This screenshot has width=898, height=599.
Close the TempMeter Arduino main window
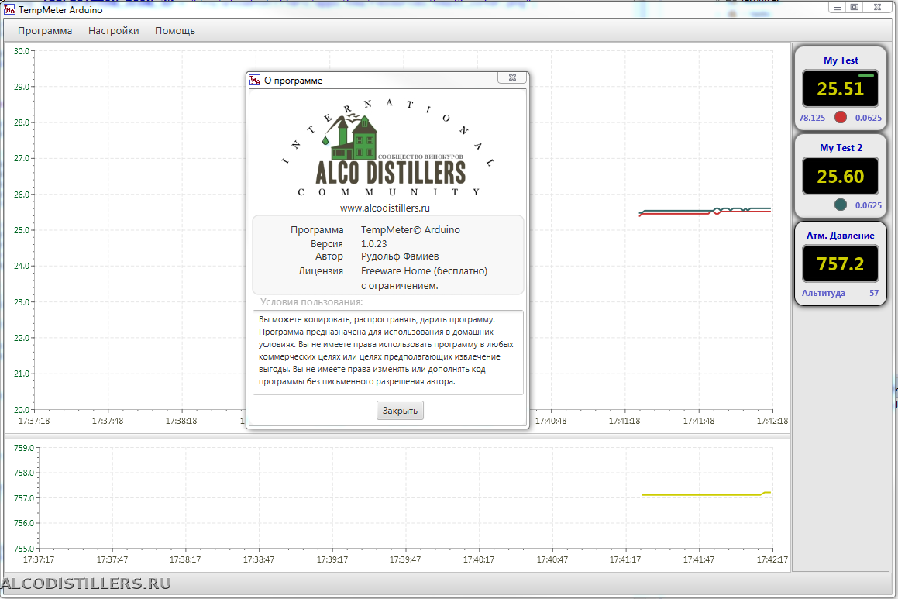[x=877, y=8]
